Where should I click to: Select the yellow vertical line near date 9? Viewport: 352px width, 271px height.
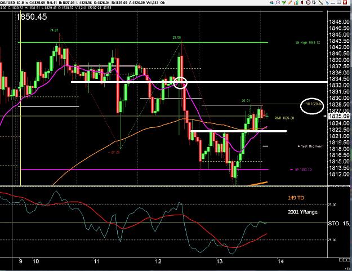(21, 99)
